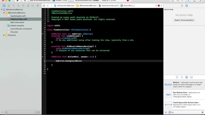Click the myButton.backgroundColor code line
The image size is (205, 115).
[x=69, y=61]
